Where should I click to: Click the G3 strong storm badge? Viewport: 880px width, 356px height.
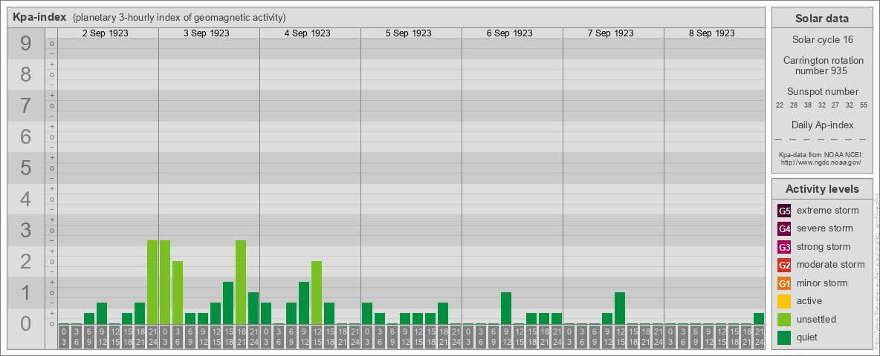784,247
